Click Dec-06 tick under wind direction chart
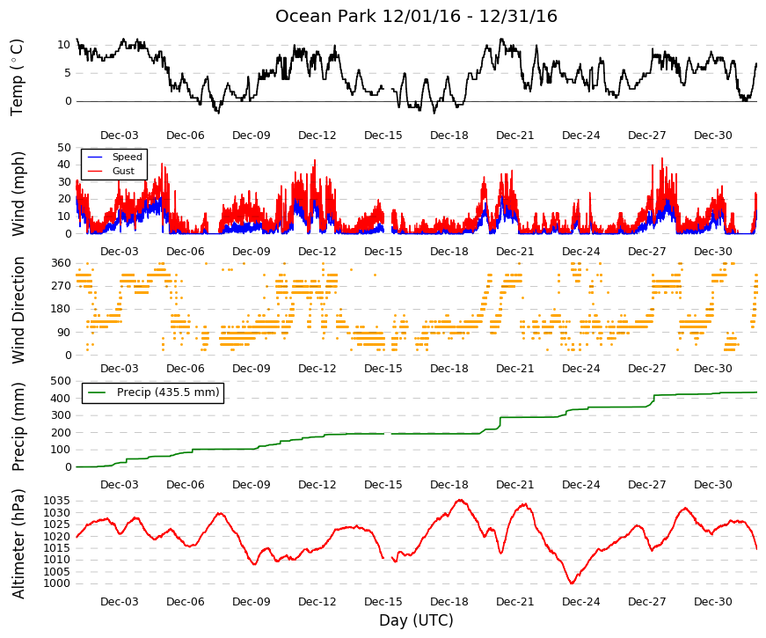Viewport: 766px width, 638px height. (186, 369)
